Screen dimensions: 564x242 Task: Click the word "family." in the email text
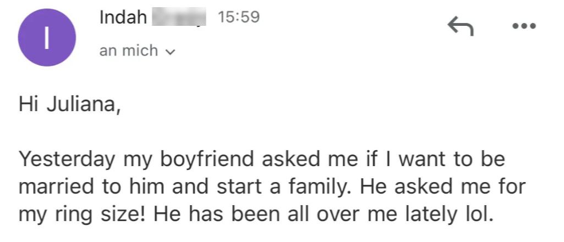click(x=324, y=188)
